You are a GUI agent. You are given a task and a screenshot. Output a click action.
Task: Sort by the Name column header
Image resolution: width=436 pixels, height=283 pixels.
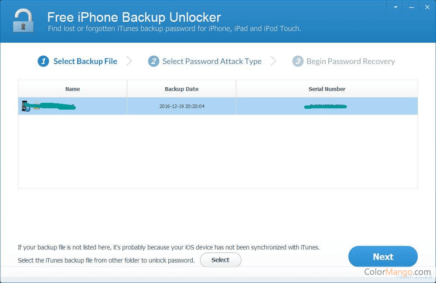point(72,89)
